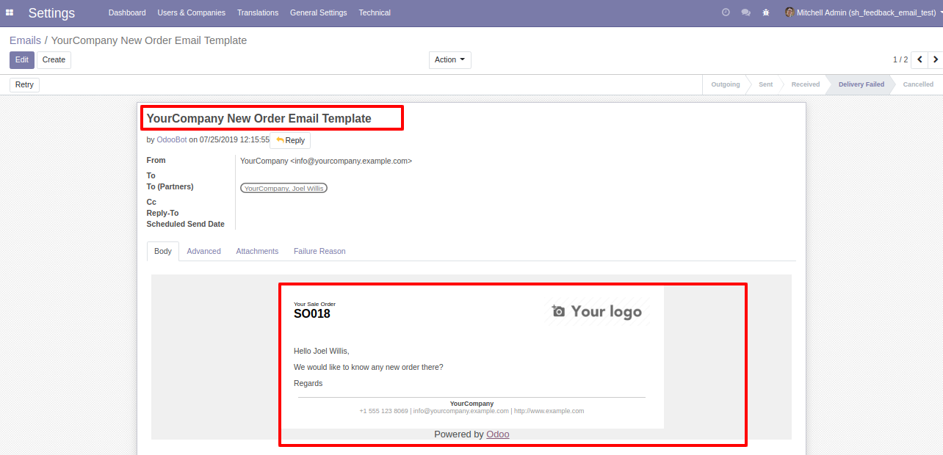Open the Technical menu
This screenshot has width=943, height=455.
click(375, 12)
